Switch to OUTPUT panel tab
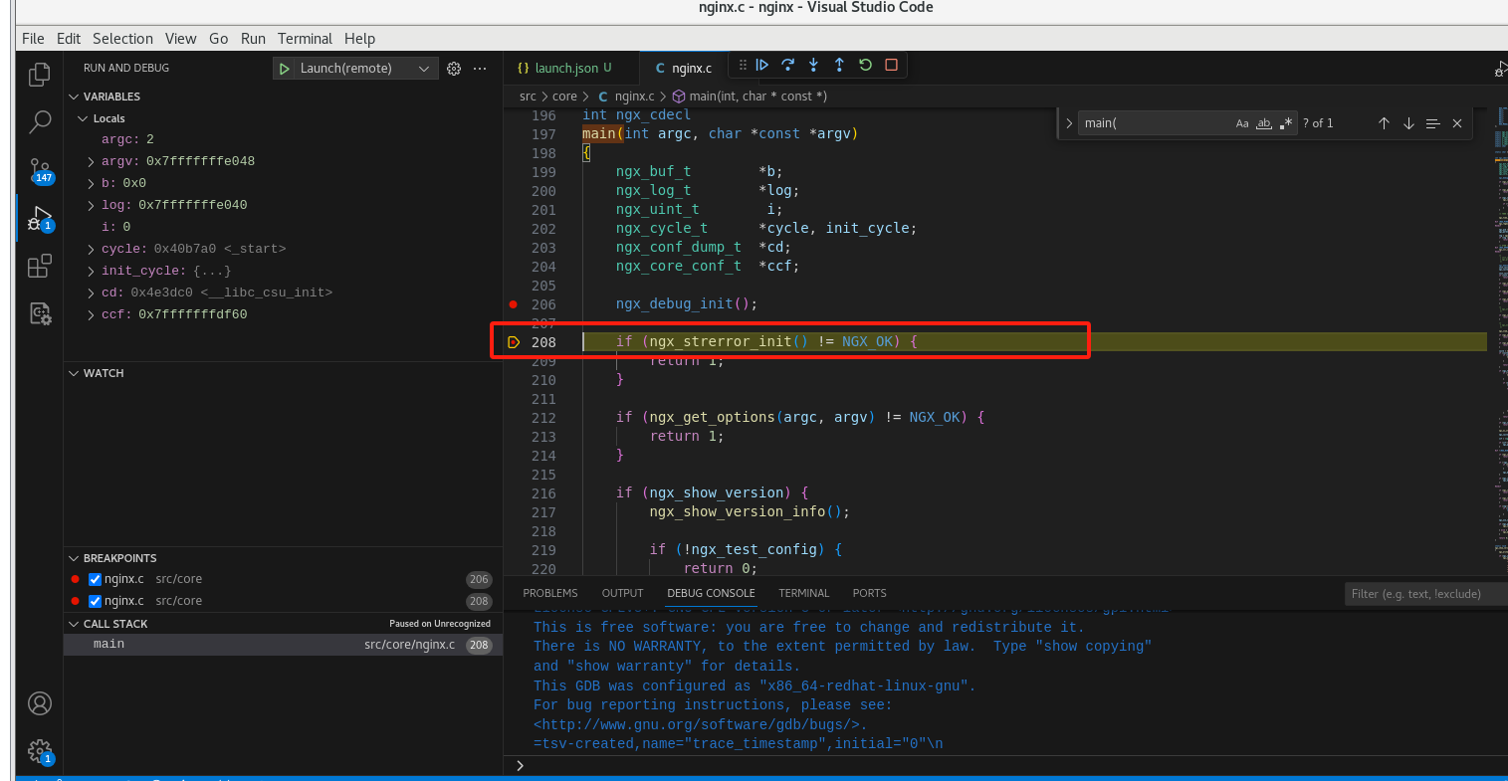 622,593
